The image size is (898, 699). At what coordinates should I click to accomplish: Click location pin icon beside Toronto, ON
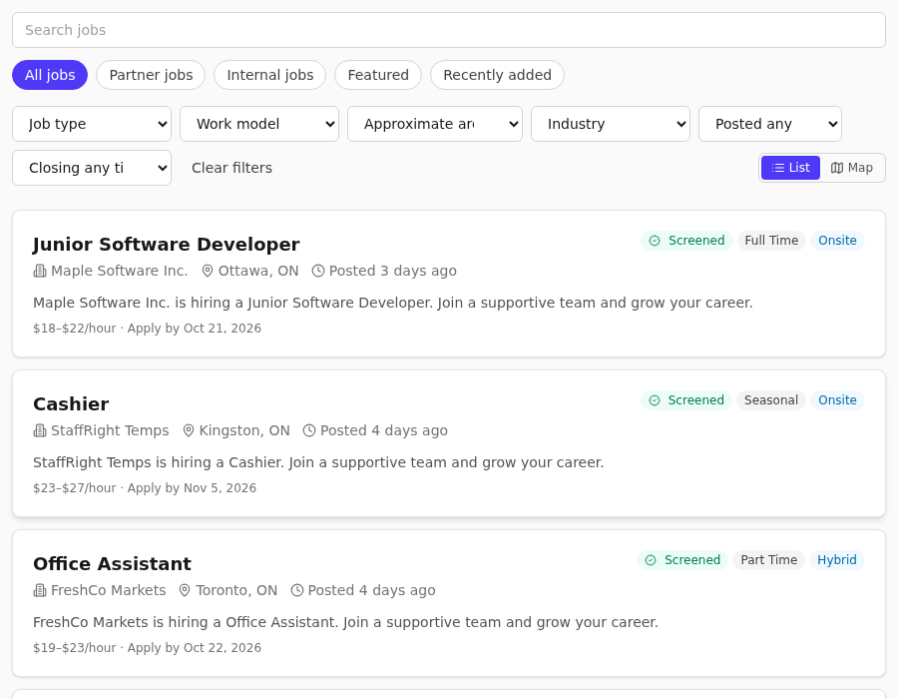185,591
